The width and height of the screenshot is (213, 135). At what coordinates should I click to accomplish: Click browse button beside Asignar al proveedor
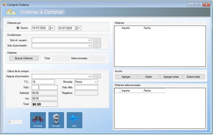tap(97, 76)
